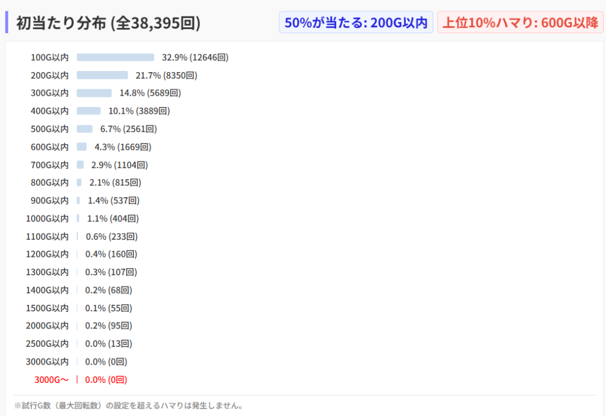This screenshot has width=606, height=416.
Task: Click the 600G以内 bar
Action: (x=82, y=147)
